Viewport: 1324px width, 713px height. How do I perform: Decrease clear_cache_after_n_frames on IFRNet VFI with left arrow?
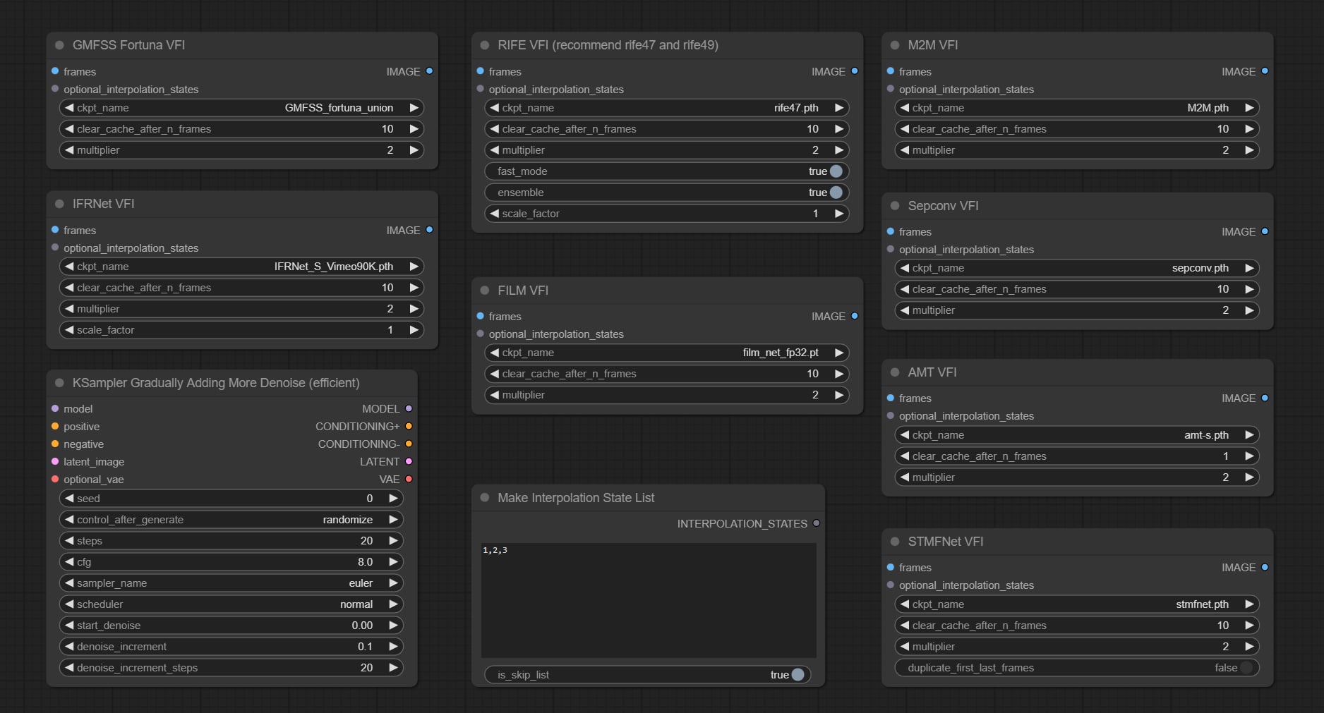click(x=69, y=288)
